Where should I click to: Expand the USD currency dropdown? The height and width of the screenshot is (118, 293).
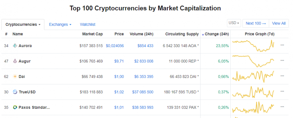[234, 23]
